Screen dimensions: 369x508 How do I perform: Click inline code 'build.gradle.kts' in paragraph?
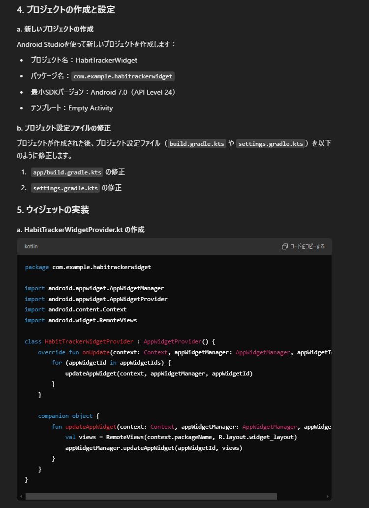197,144
